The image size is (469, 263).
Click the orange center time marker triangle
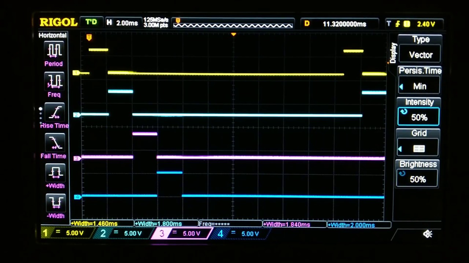point(233,35)
